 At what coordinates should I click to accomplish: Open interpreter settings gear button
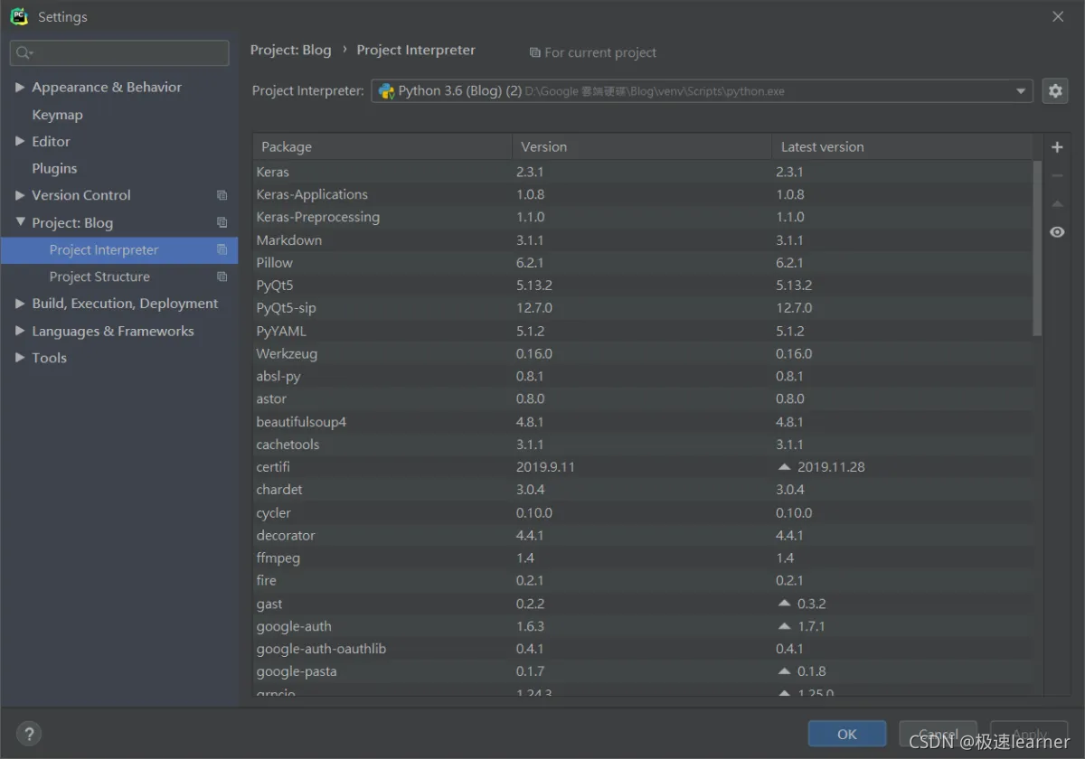pos(1055,90)
